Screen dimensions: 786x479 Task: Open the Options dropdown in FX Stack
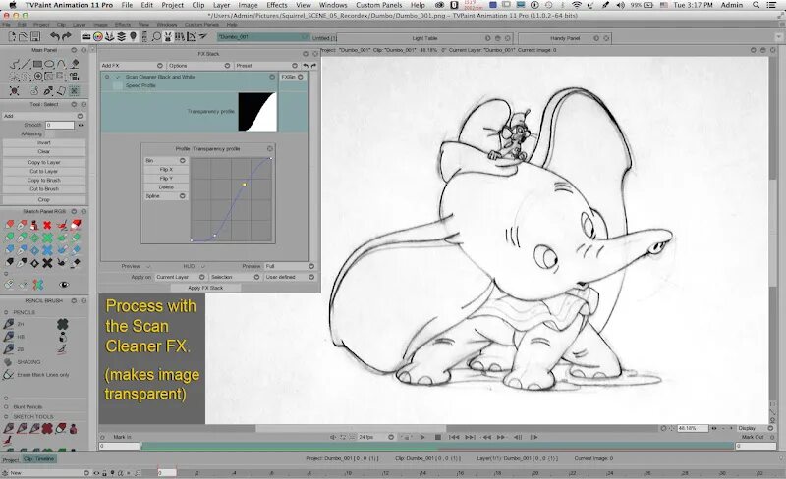tap(199, 66)
